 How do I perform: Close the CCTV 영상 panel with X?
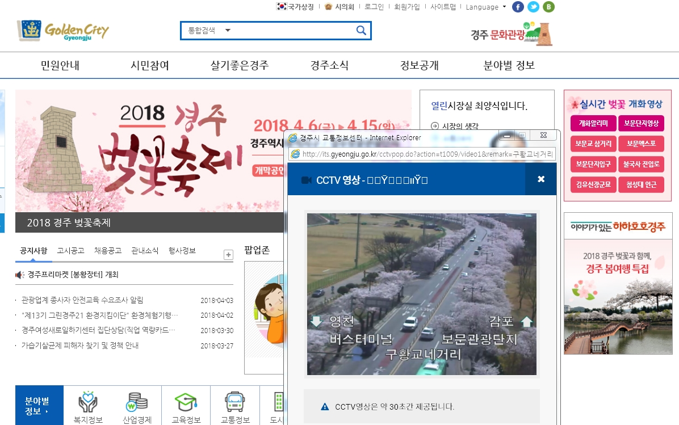click(x=540, y=179)
